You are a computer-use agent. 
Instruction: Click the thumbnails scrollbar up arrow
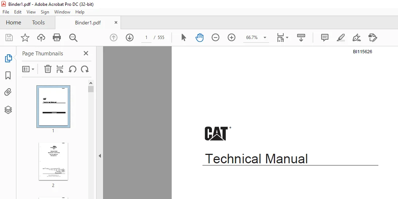pos(91,83)
